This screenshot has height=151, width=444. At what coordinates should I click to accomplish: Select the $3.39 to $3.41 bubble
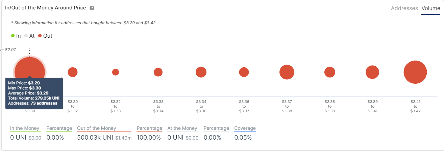[372, 72]
